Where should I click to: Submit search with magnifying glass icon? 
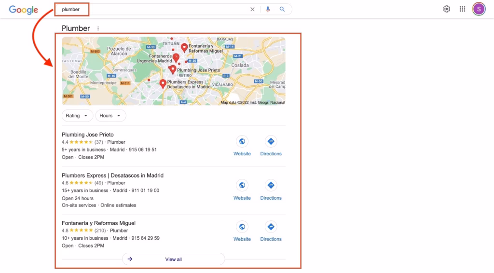tap(282, 10)
